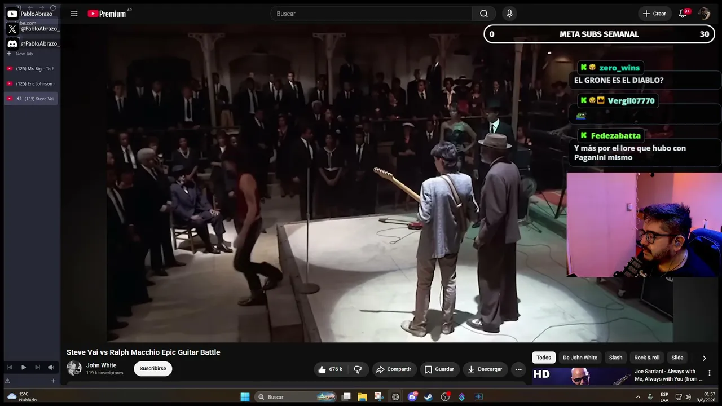Viewport: 722px width, 406px height.
Task: Open the Windows Start menu
Action: [245, 397]
